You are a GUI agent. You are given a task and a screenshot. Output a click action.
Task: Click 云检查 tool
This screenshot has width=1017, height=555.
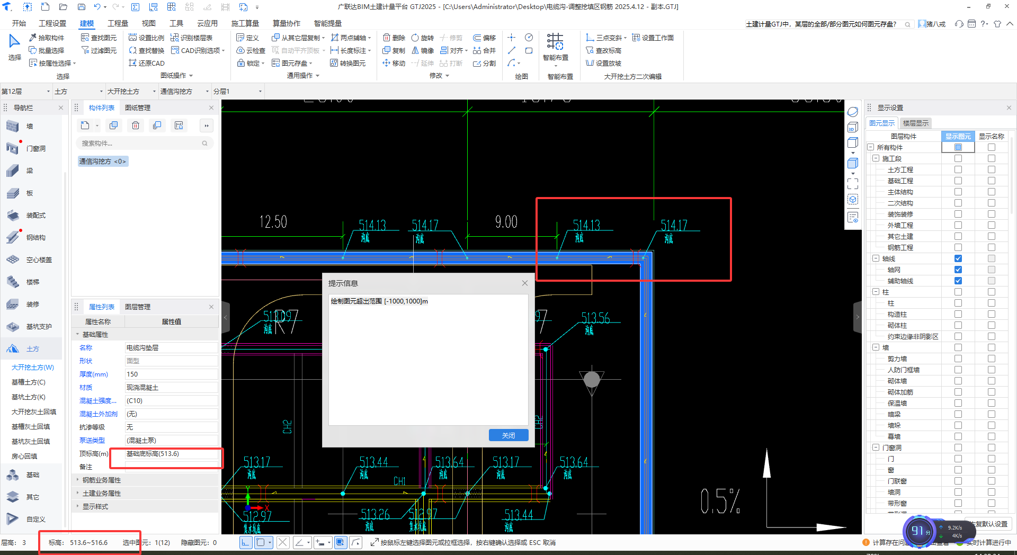click(251, 50)
